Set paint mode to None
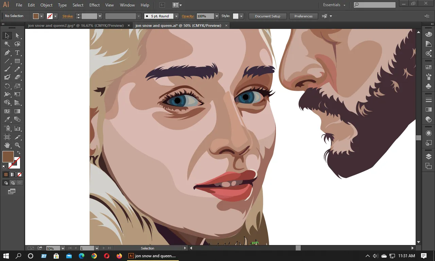The width and height of the screenshot is (435, 261). coord(19,174)
